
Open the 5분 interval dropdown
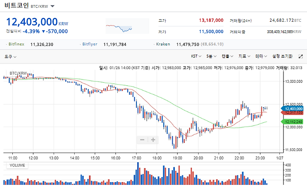[x=211, y=56]
